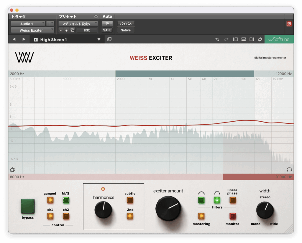Adjust the harmonics knob
Image resolution: width=302 pixels, height=243 pixels.
pyautogui.click(x=103, y=210)
